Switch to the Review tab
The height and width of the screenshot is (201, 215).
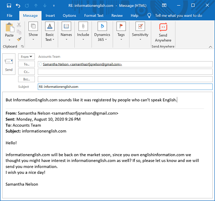117,15
